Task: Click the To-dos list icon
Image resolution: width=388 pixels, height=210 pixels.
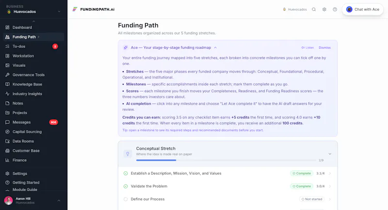Action: (7, 46)
